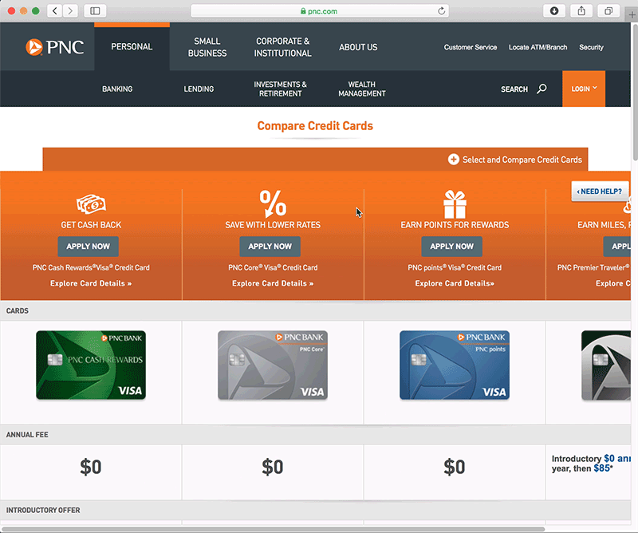
Task: Open the NEED HELP? panel
Action: tap(600, 191)
